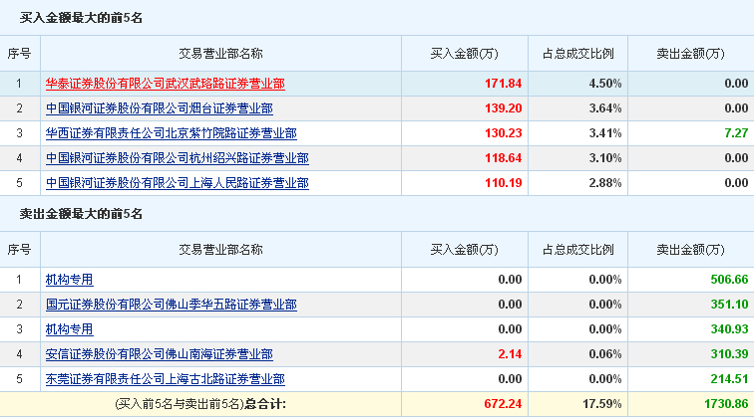This screenshot has width=754, height=417.
Task: Click 买入金额(万) header in buy table
Action: tap(465, 54)
